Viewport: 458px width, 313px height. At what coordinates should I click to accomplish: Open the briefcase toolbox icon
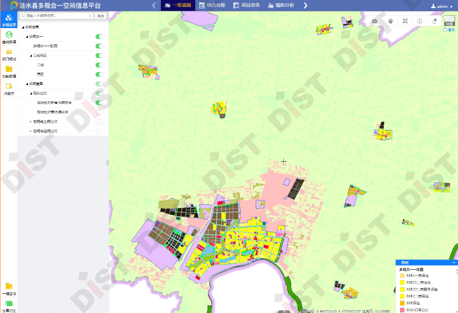click(374, 21)
